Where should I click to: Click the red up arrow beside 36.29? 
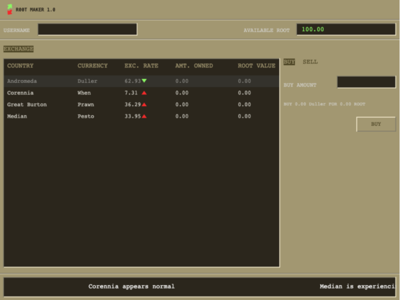(x=144, y=105)
